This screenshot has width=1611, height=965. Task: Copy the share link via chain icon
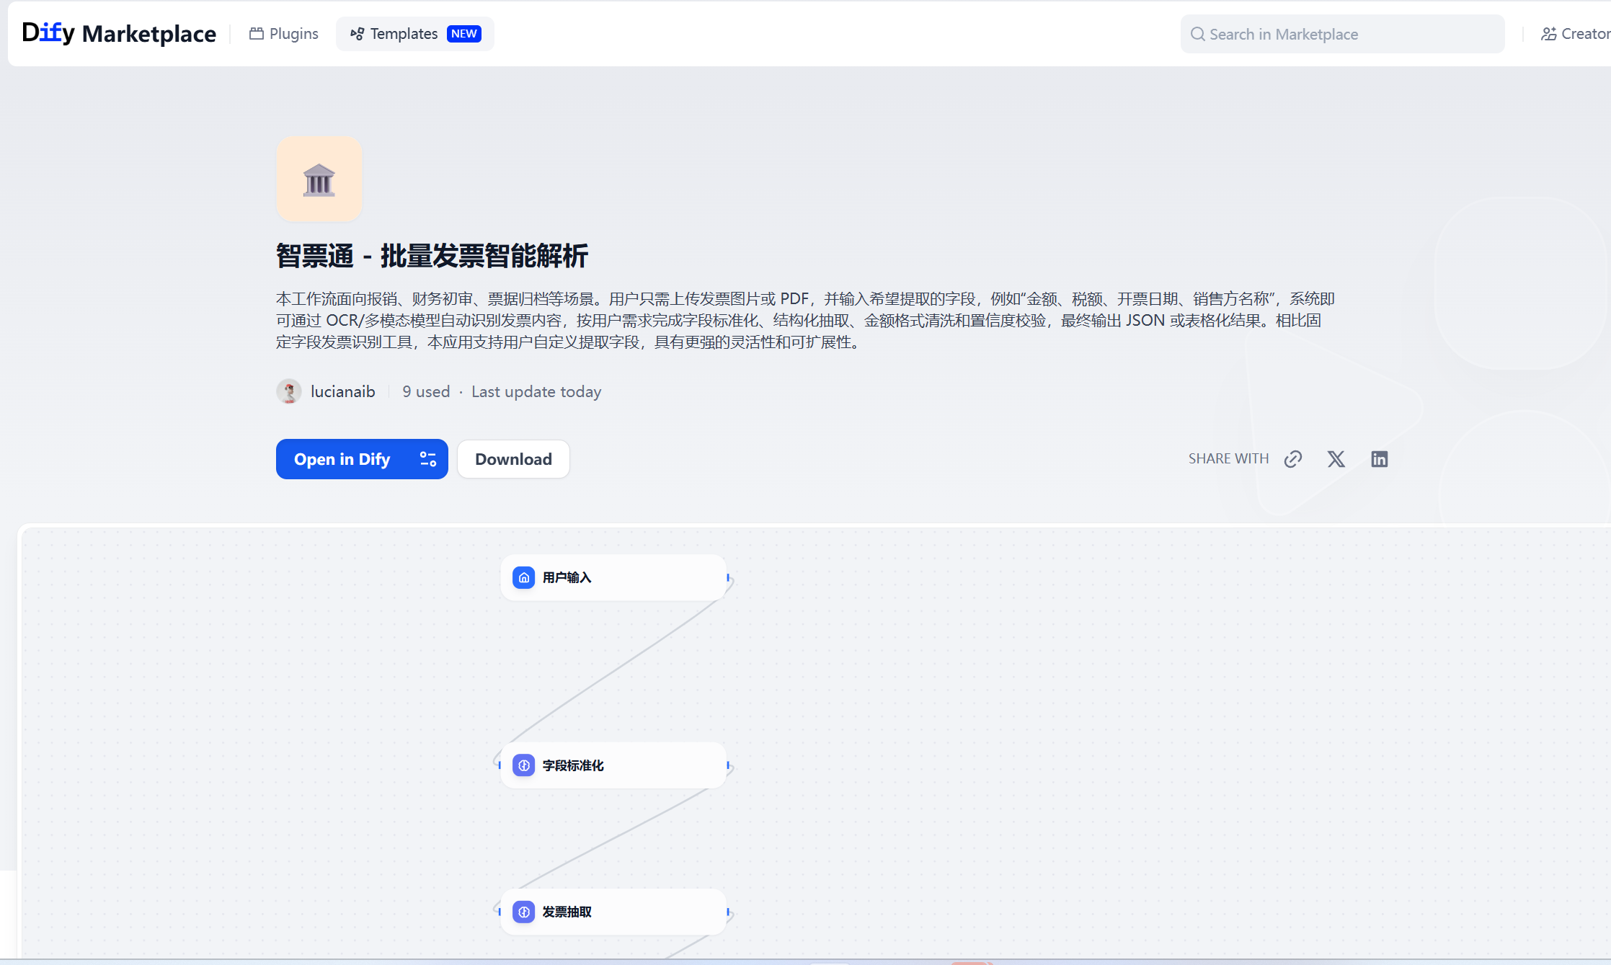click(x=1293, y=459)
